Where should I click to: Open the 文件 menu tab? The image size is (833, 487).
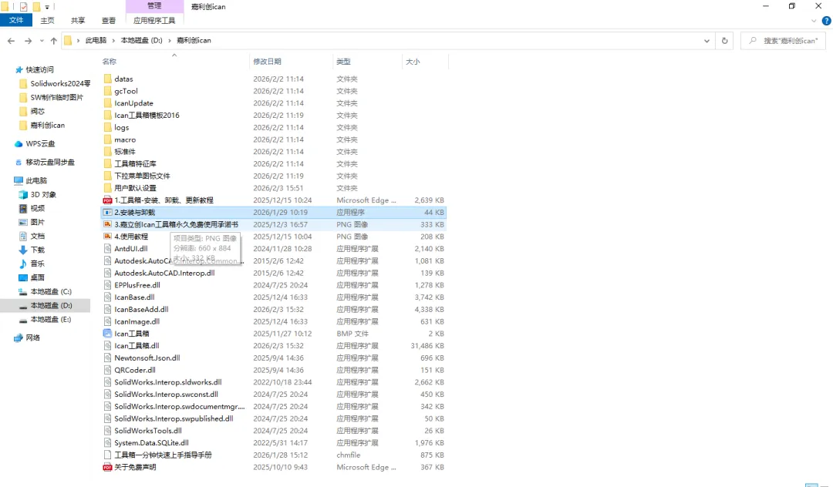pyautogui.click(x=16, y=20)
